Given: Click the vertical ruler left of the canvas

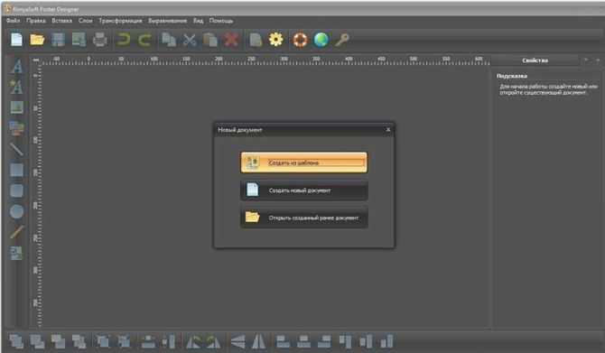Looking at the screenshot, I should tap(36, 196).
